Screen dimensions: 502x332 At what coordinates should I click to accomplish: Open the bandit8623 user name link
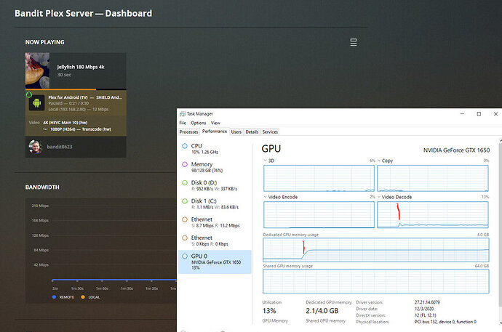[x=60, y=147]
